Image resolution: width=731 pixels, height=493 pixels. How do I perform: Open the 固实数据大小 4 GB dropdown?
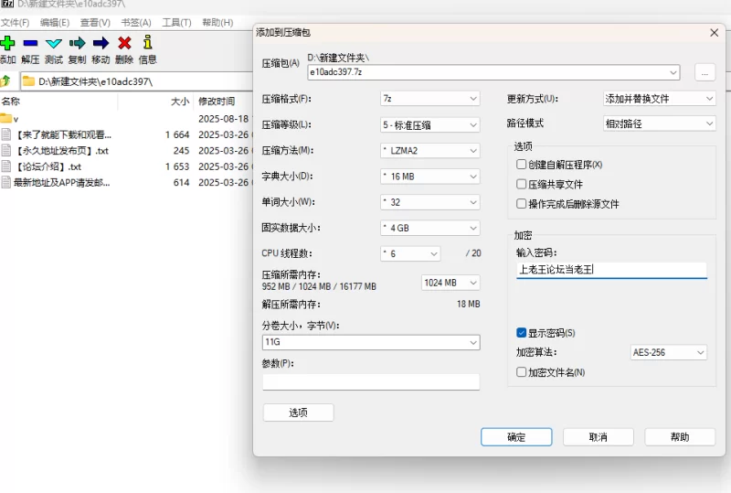(x=429, y=228)
